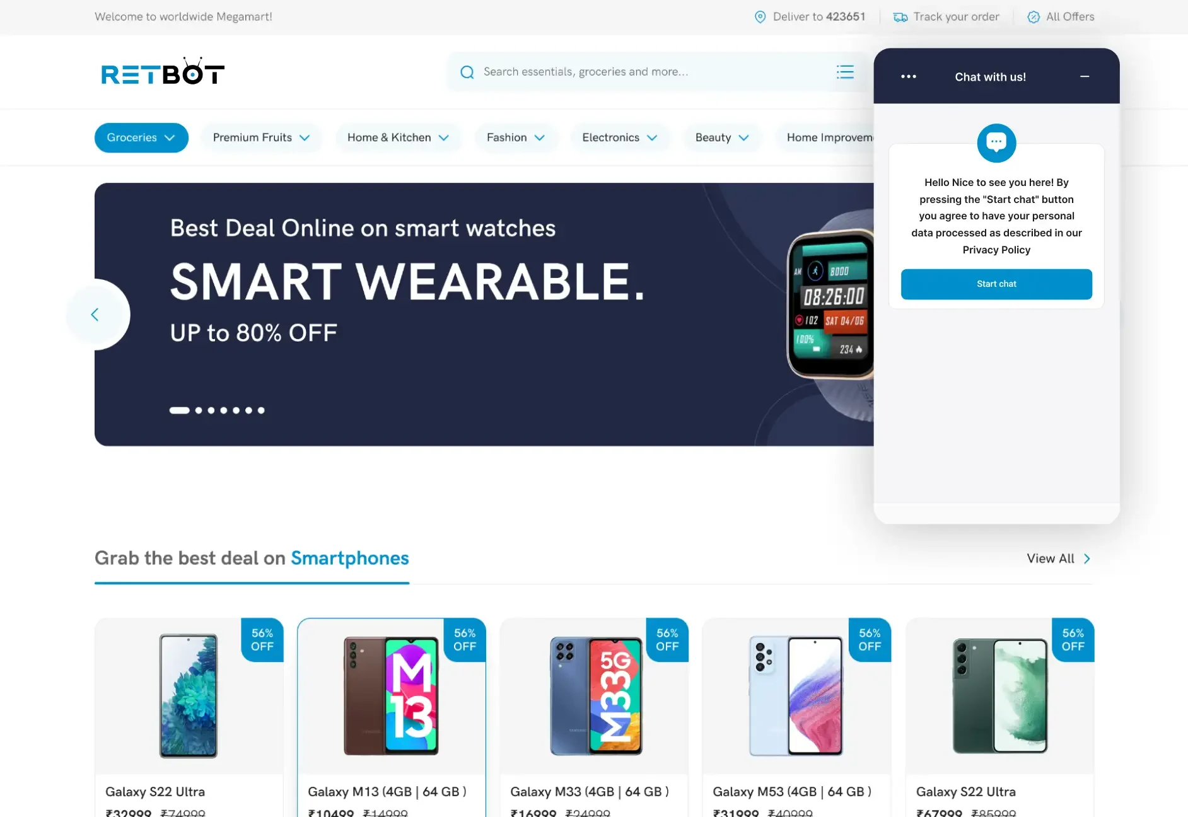This screenshot has width=1188, height=817.
Task: Click the All Offers badge icon
Action: coord(1034,17)
